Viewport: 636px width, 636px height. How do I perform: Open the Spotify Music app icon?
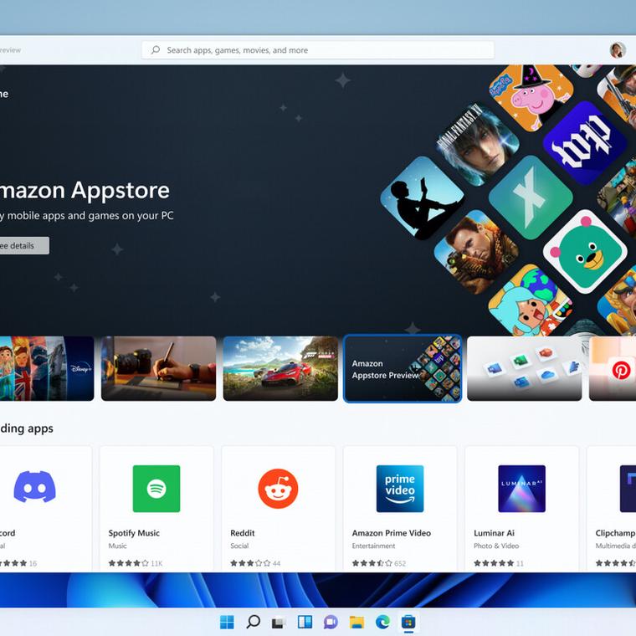point(156,489)
